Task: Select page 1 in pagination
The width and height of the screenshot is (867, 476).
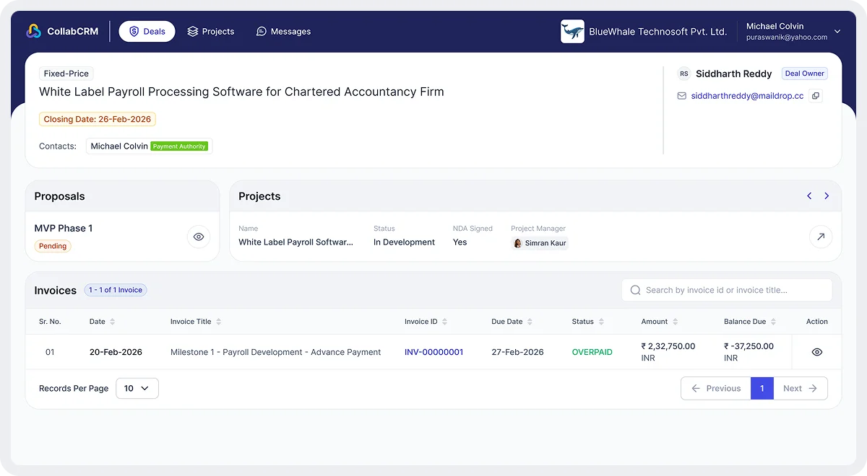Action: [x=762, y=388]
